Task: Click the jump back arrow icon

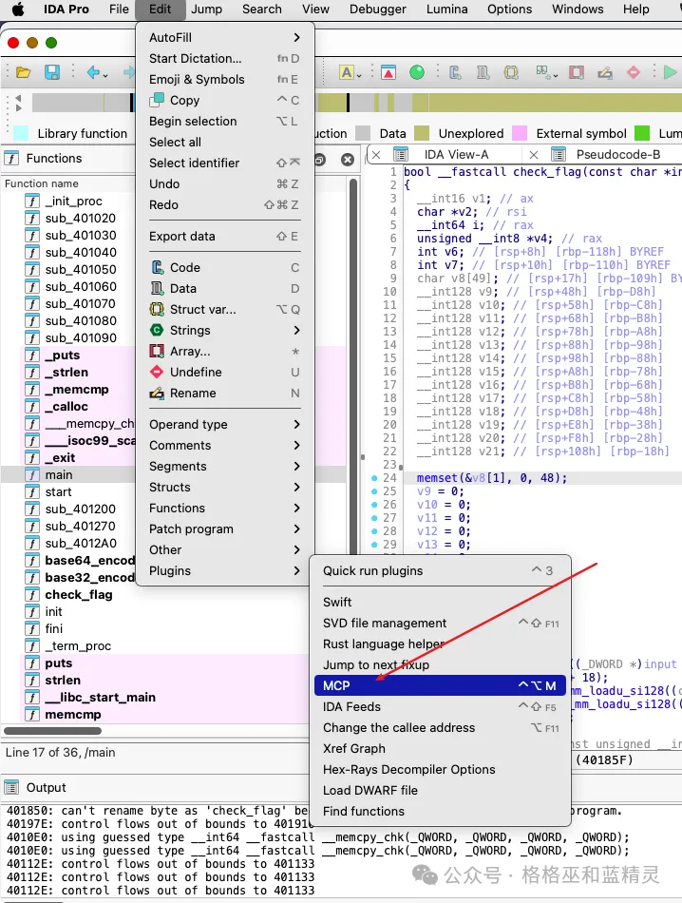Action: coord(93,72)
